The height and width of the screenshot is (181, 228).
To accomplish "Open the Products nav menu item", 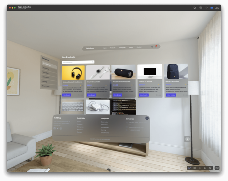I will click(113, 47).
